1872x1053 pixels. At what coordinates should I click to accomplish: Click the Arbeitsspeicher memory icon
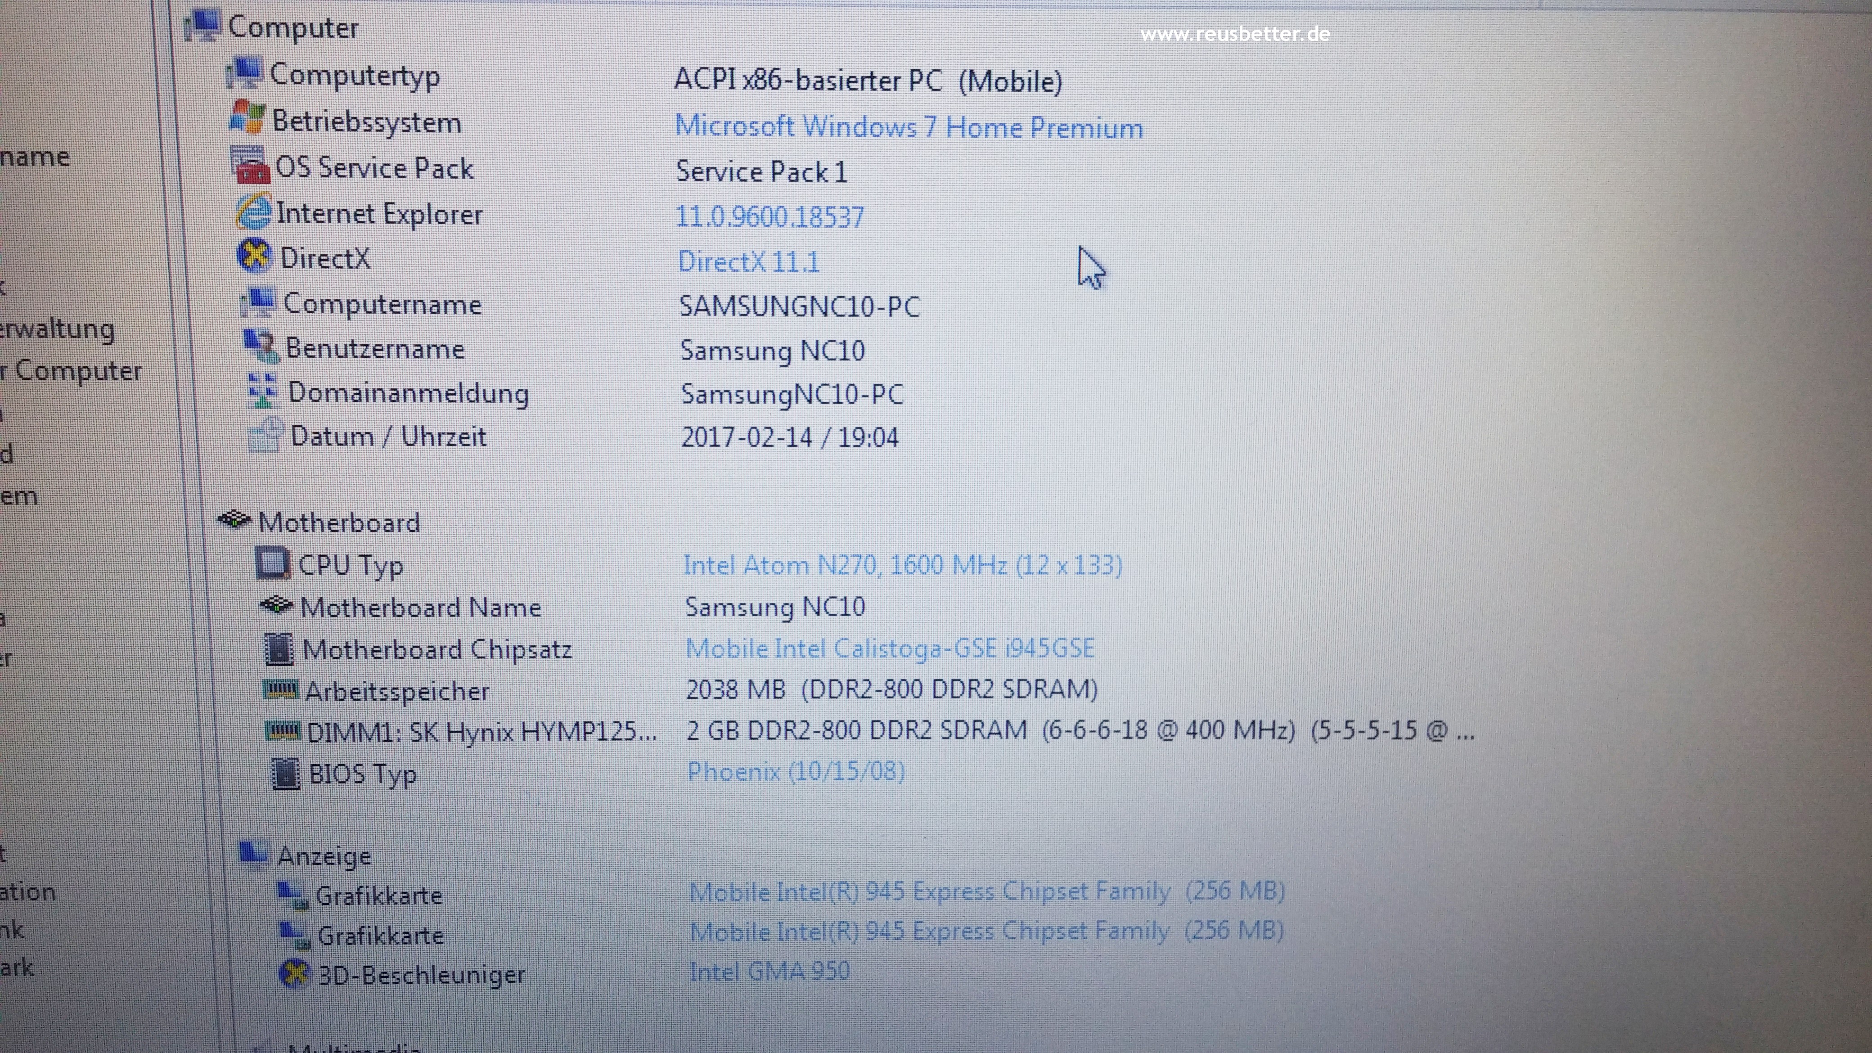tap(280, 690)
